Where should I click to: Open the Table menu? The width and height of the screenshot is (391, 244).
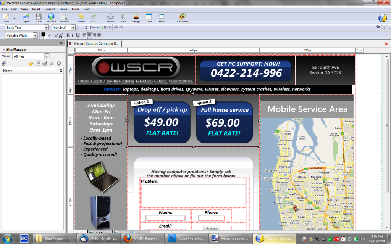tap(63, 9)
